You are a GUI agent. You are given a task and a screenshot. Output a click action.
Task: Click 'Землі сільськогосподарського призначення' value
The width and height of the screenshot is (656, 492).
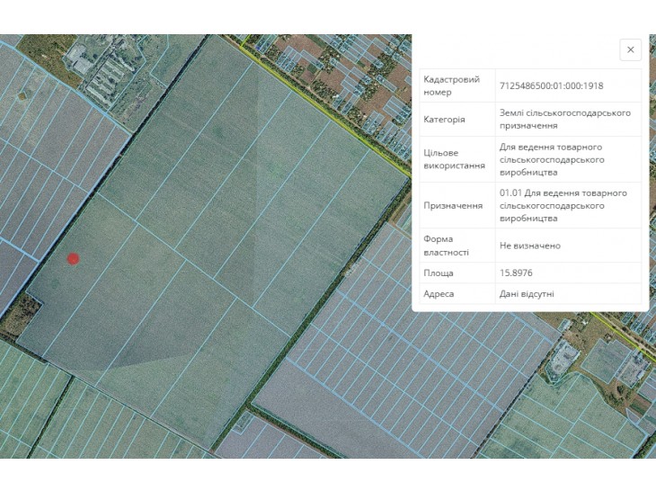coord(565,120)
